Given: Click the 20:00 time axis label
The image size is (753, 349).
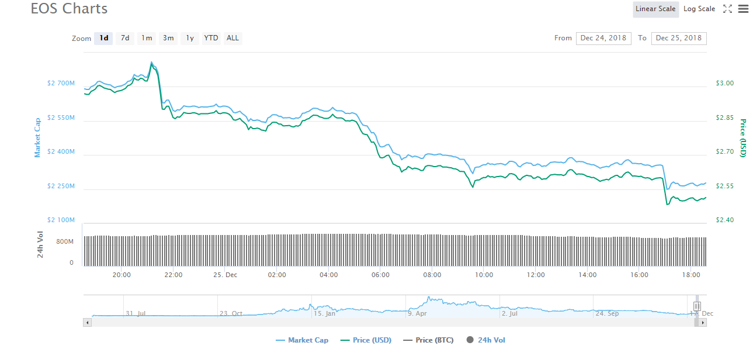Looking at the screenshot, I should [122, 275].
